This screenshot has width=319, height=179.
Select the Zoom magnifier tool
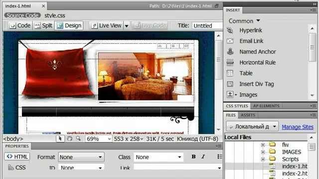(x=78, y=139)
